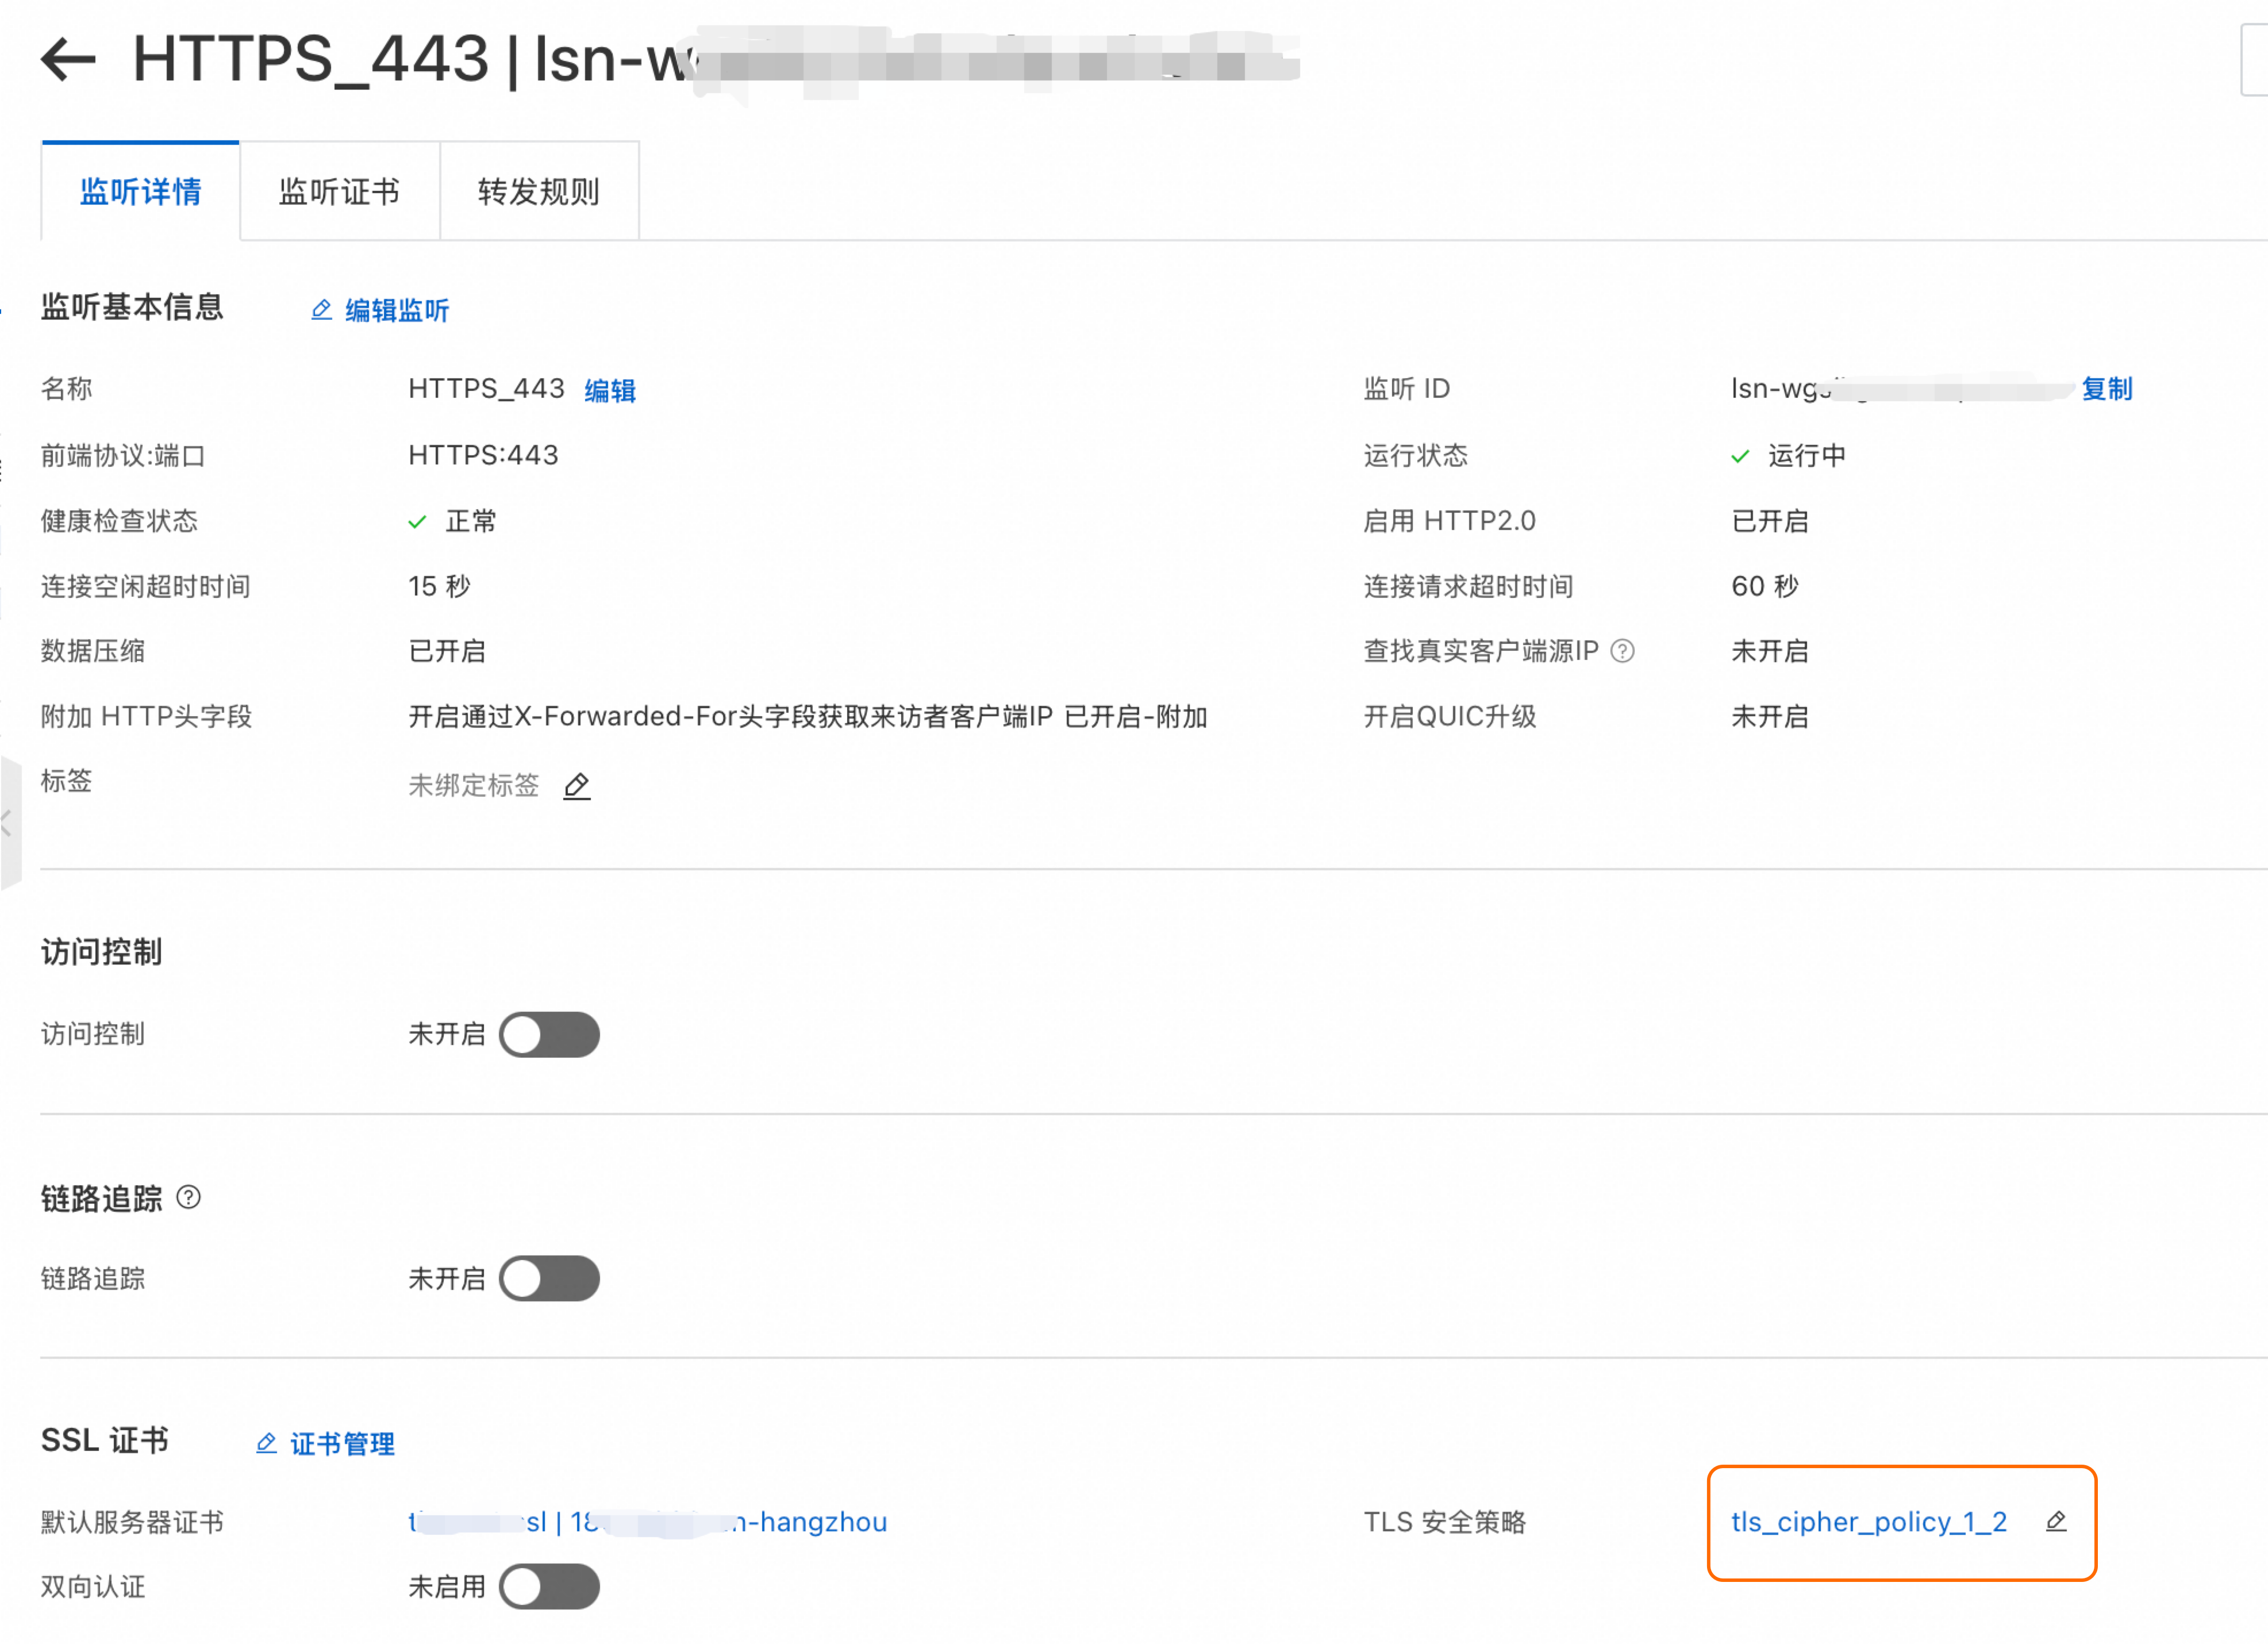Click the edit pencil beside 未绑定标签
Viewport: 2268px width, 1644px height.
(x=577, y=787)
